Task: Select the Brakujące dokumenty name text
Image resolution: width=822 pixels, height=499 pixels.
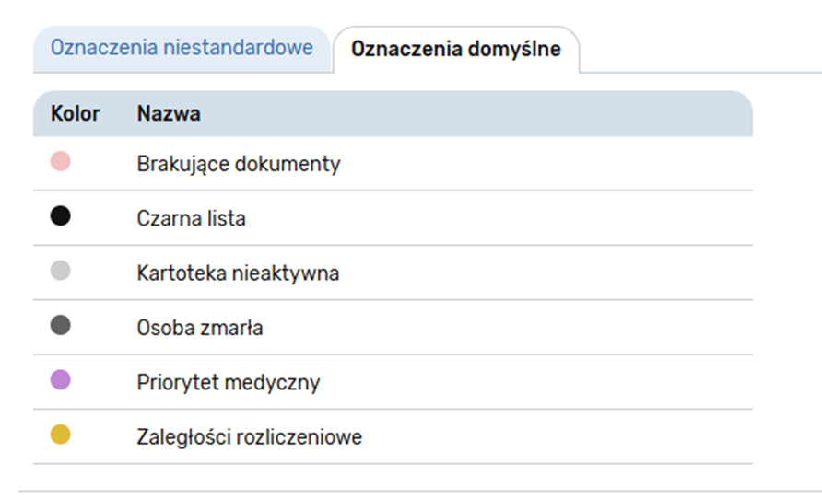Action: [x=239, y=164]
